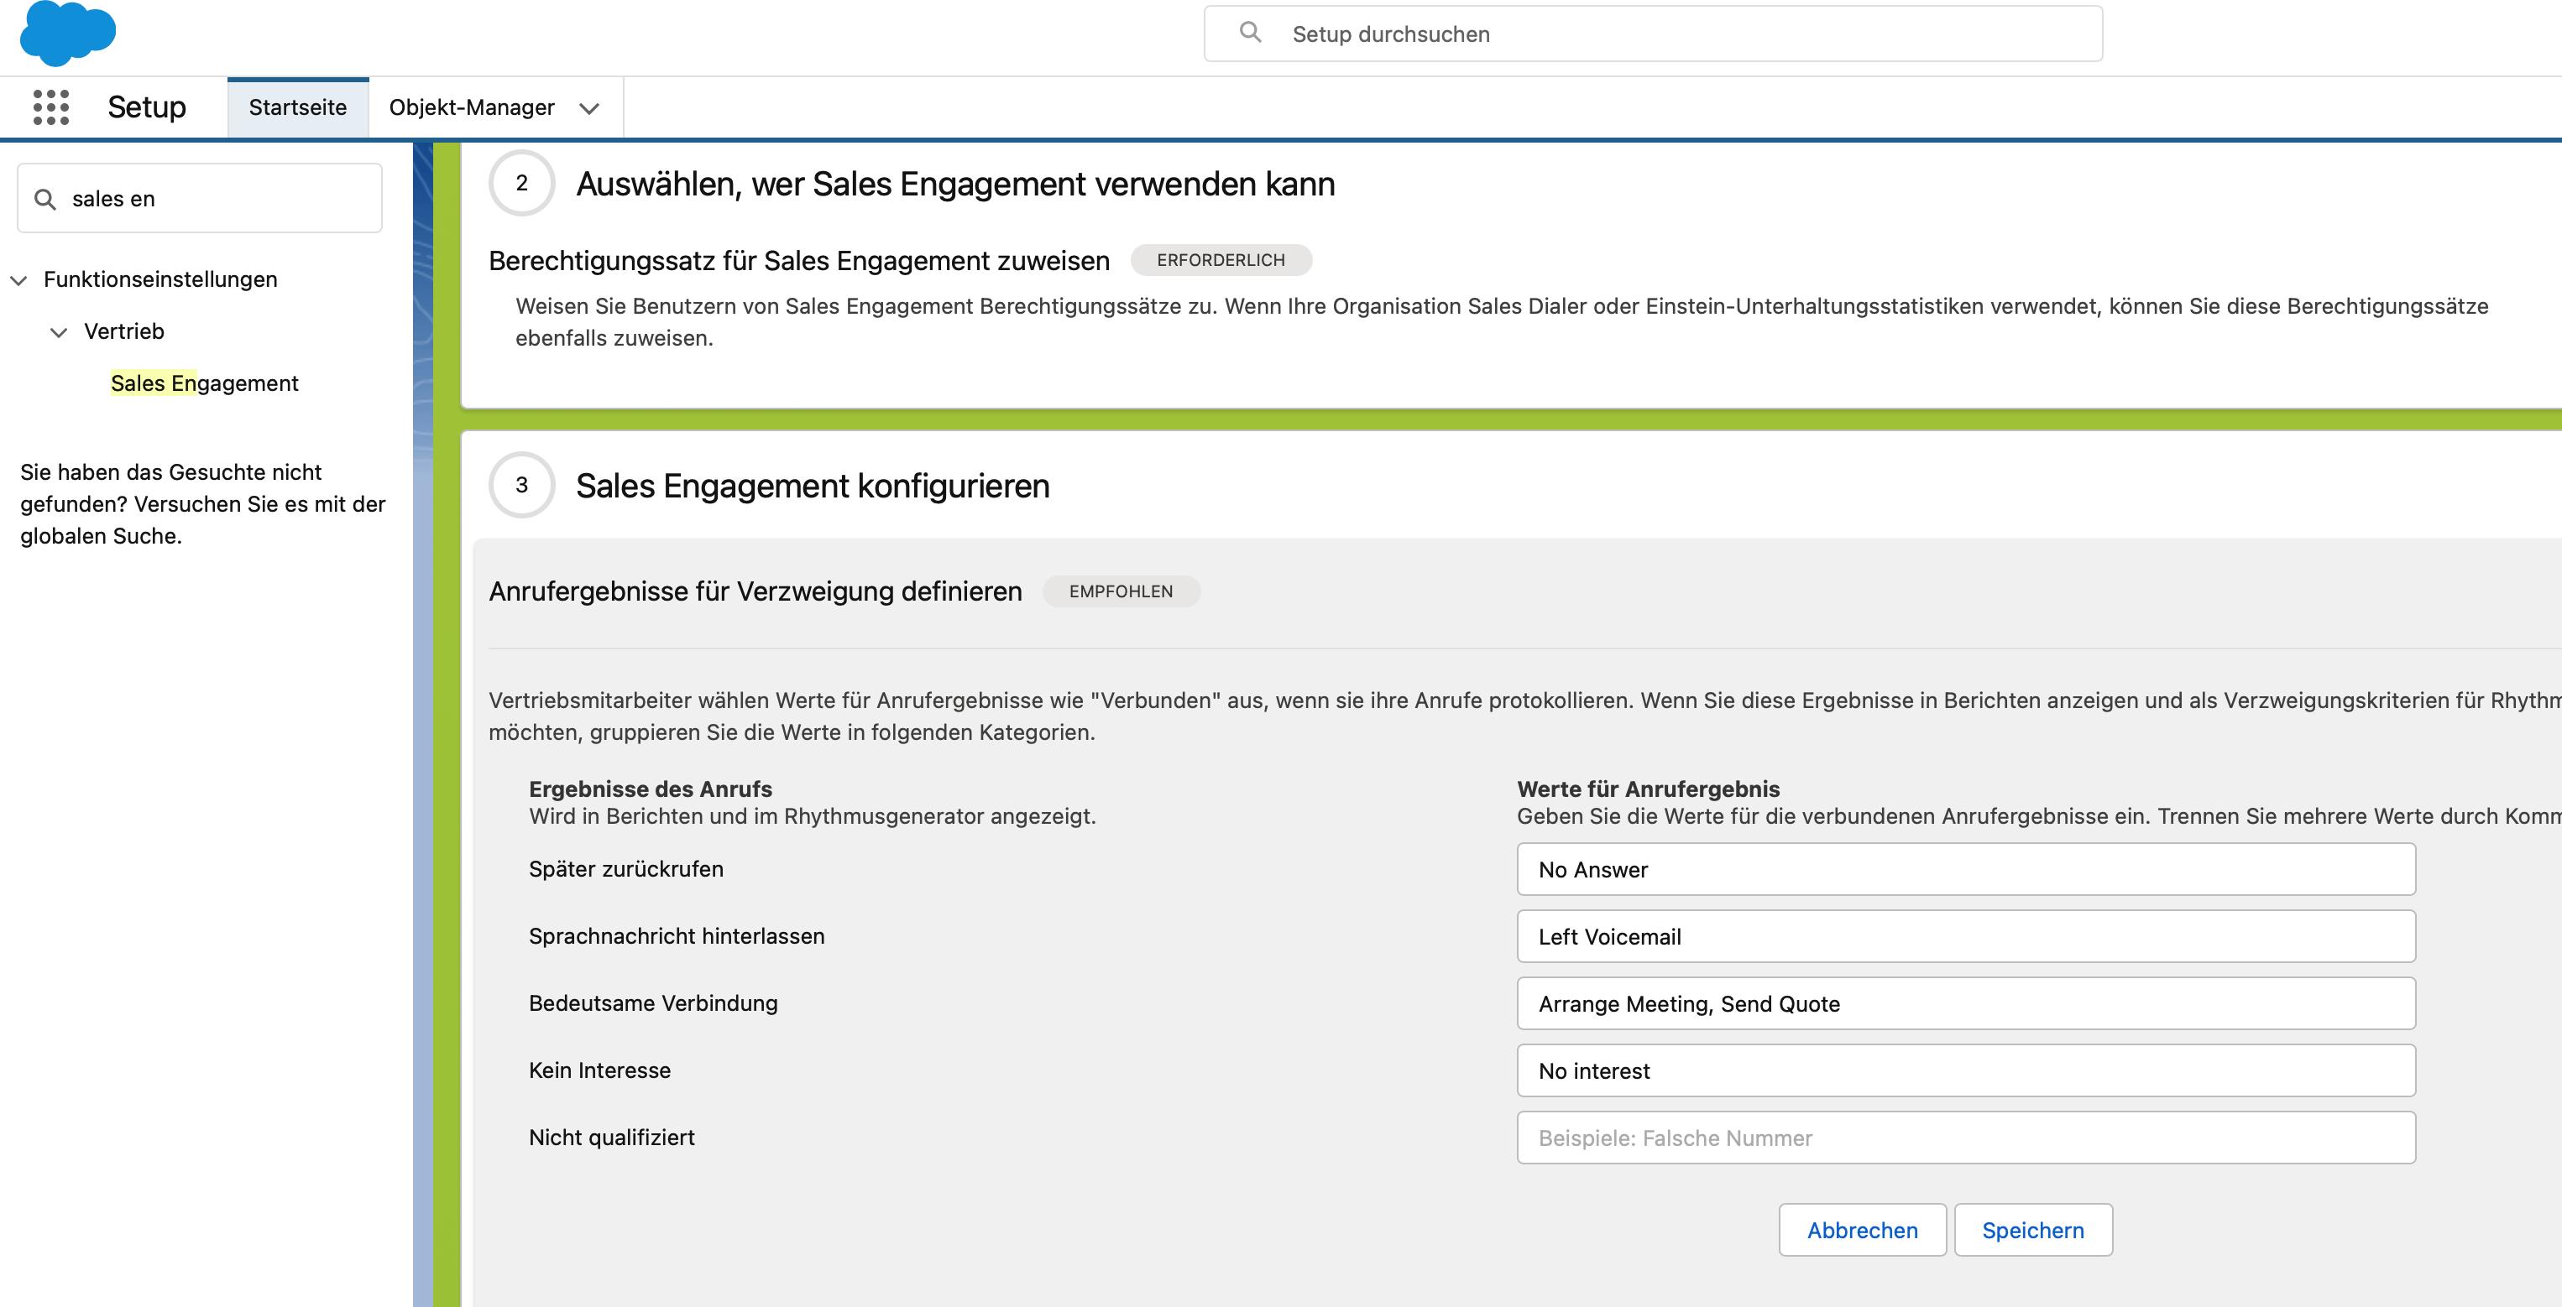Click the search icon in sidebar quick find
This screenshot has height=1307, width=2562.
pyautogui.click(x=44, y=200)
